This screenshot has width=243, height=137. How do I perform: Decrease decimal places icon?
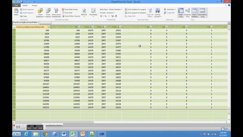click(x=116, y=16)
